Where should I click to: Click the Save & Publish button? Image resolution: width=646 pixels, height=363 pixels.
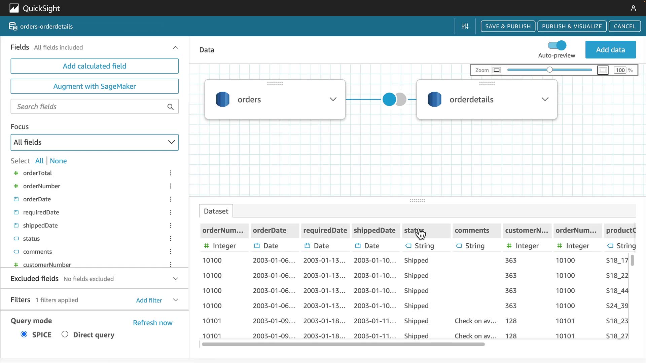[508, 26]
